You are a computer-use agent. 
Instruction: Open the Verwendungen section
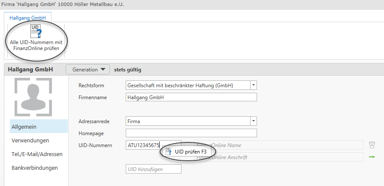pos(30,140)
